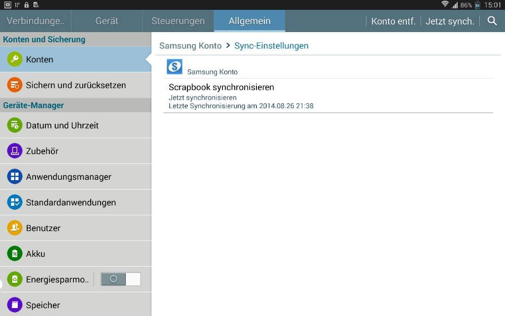505x316 pixels.
Task: Open search with the magnifier icon
Action: pos(492,21)
